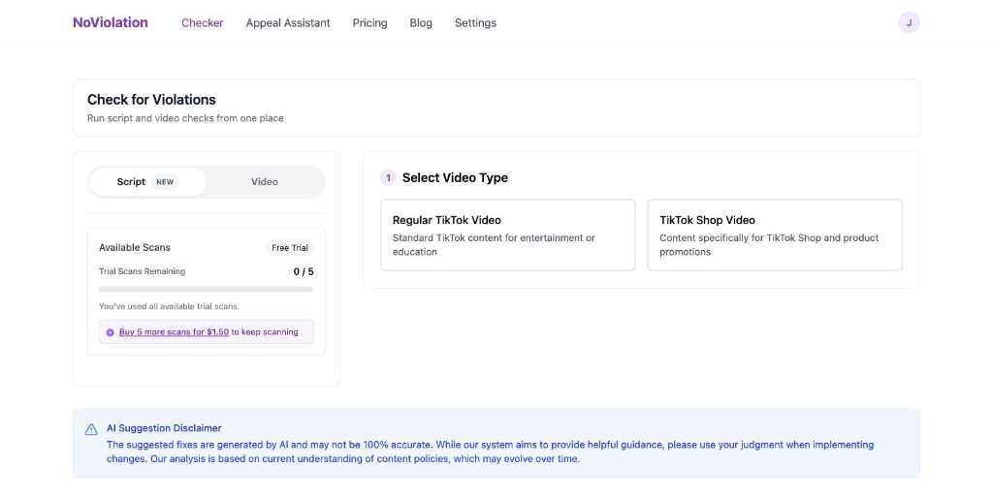993x499 pixels.
Task: Follow the Buy 5 more scans for $1.50 link
Action: coord(174,332)
